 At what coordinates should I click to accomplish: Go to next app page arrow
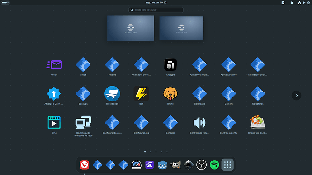(x=296, y=96)
